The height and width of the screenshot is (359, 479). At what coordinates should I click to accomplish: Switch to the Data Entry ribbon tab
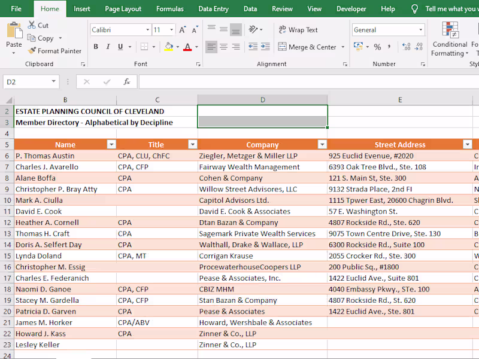click(x=213, y=8)
